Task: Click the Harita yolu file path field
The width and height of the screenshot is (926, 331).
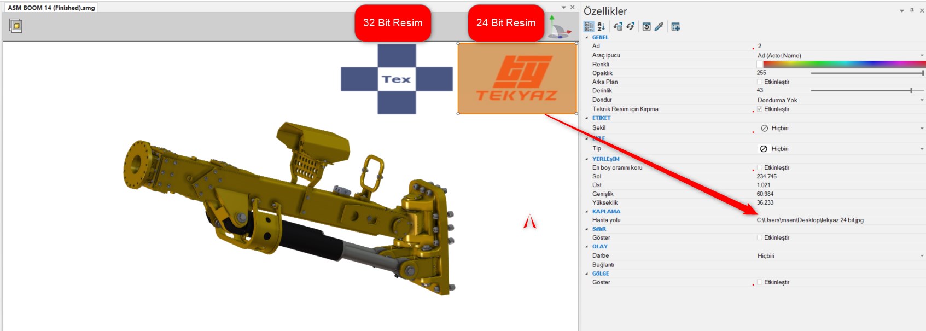Action: click(809, 220)
